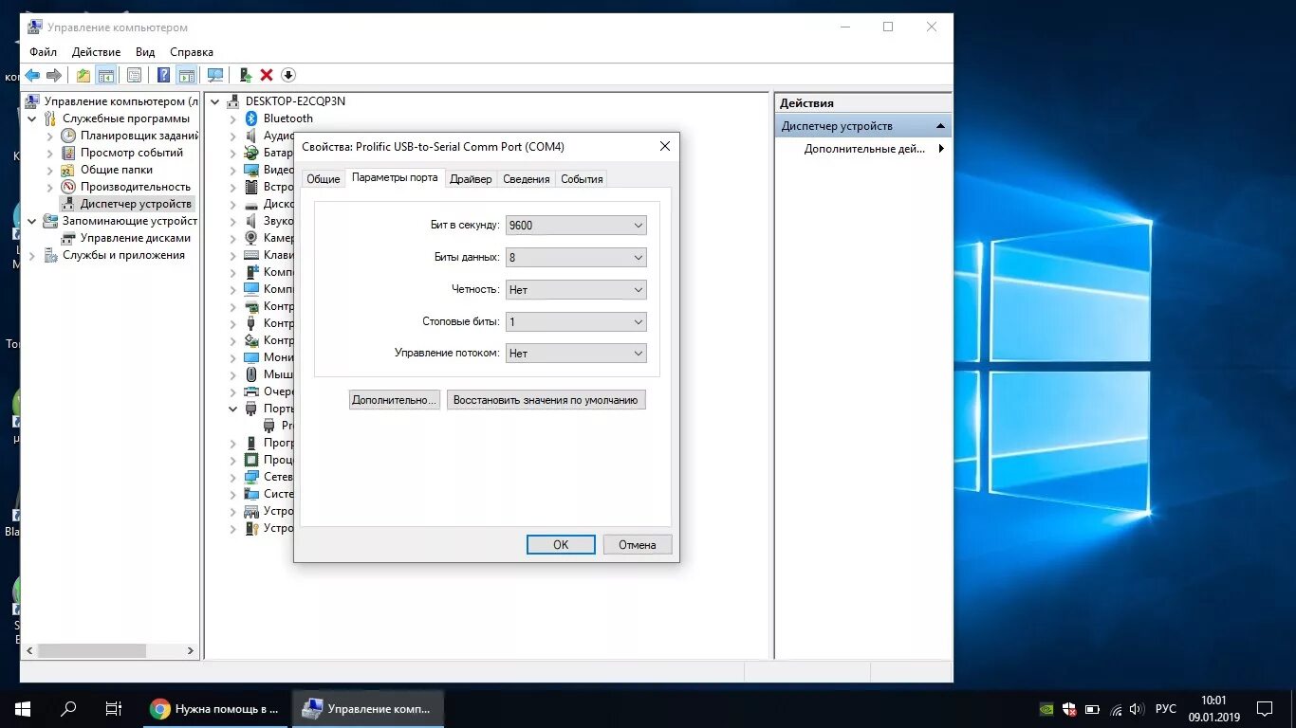Click the right arrow of console tree scrollbar
This screenshot has height=728, width=1296.
[191, 651]
